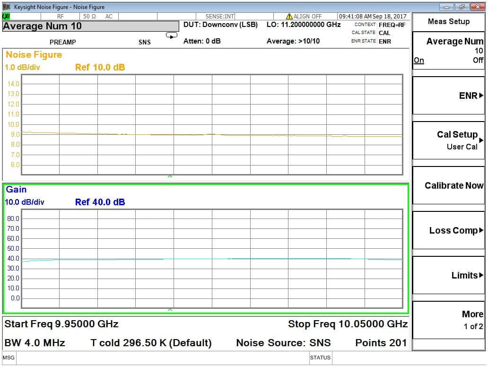The image size is (488, 367).
Task: Go to More 1 of 2 softkeys
Action: (448, 320)
